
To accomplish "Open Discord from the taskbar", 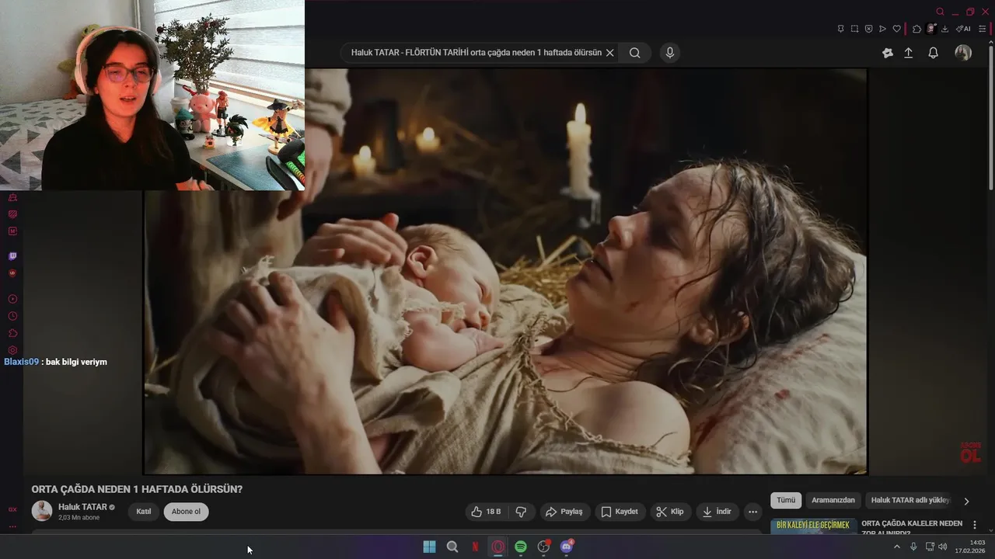I will tap(567, 547).
